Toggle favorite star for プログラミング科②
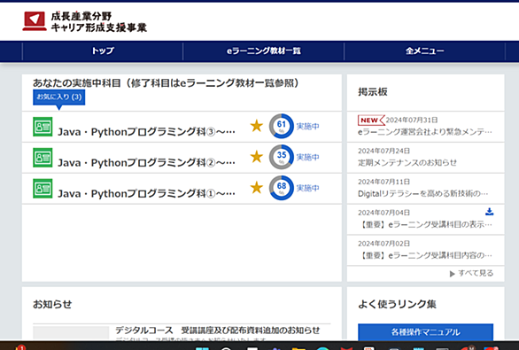The width and height of the screenshot is (519, 350). 257,157
